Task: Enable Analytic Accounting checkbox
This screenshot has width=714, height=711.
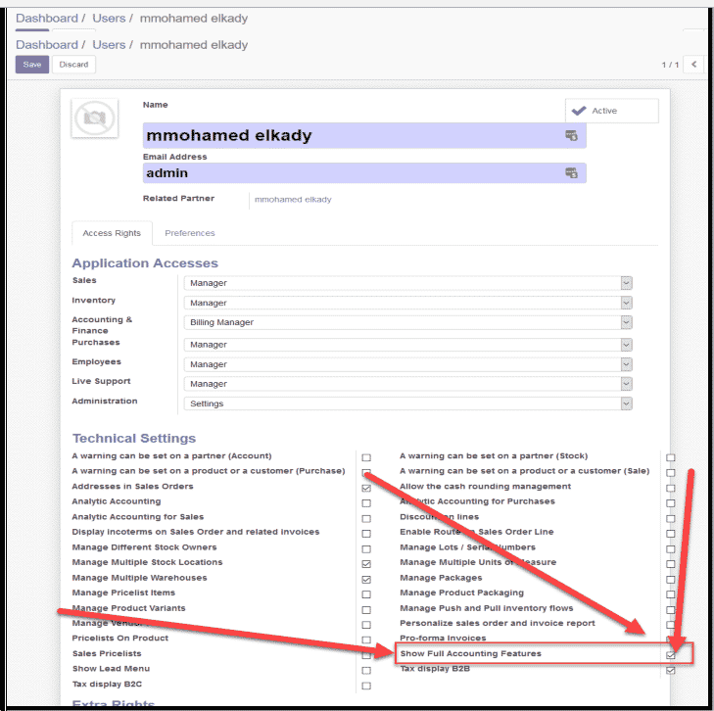Action: click(x=366, y=503)
